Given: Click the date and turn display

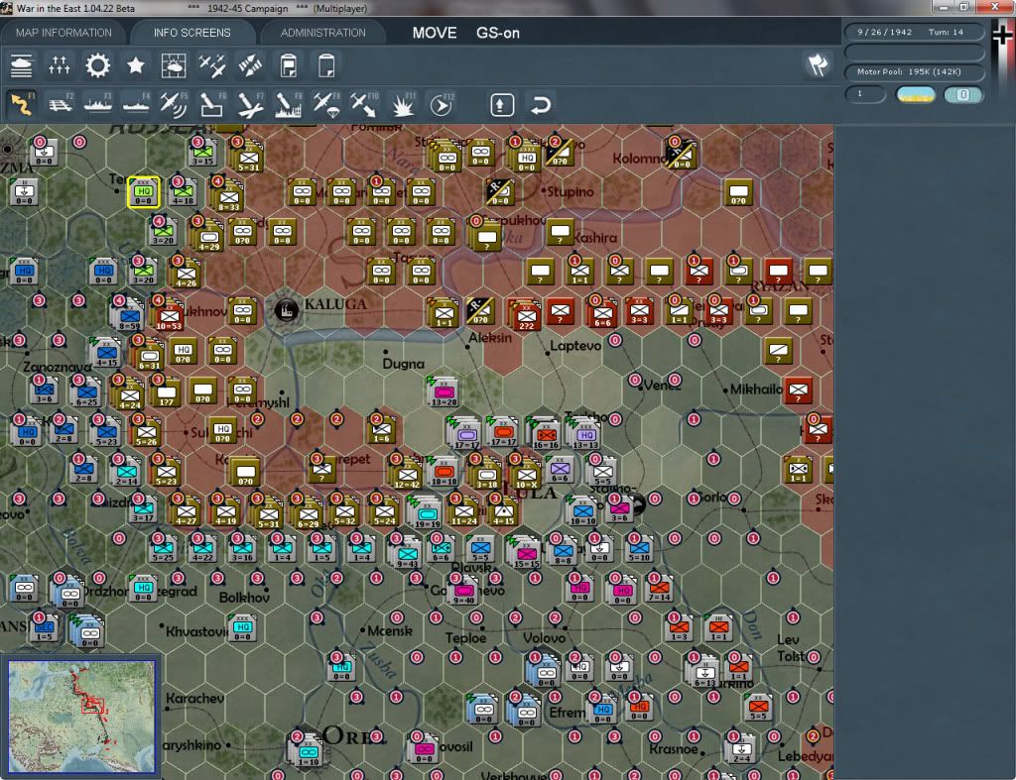Looking at the screenshot, I should click(x=914, y=32).
